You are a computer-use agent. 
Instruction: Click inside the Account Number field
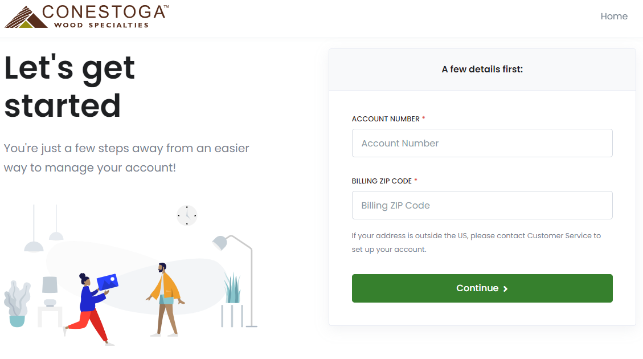[482, 143]
